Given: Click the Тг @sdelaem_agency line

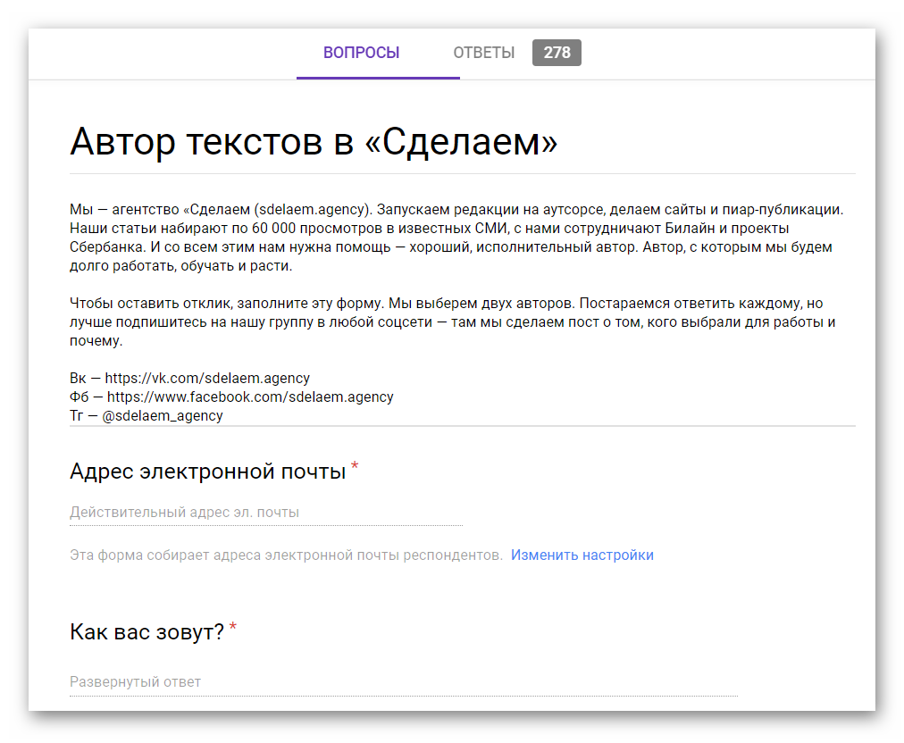Looking at the screenshot, I should (146, 415).
